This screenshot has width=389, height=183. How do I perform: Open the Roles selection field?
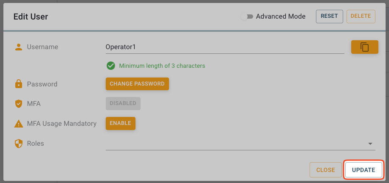pos(234,144)
